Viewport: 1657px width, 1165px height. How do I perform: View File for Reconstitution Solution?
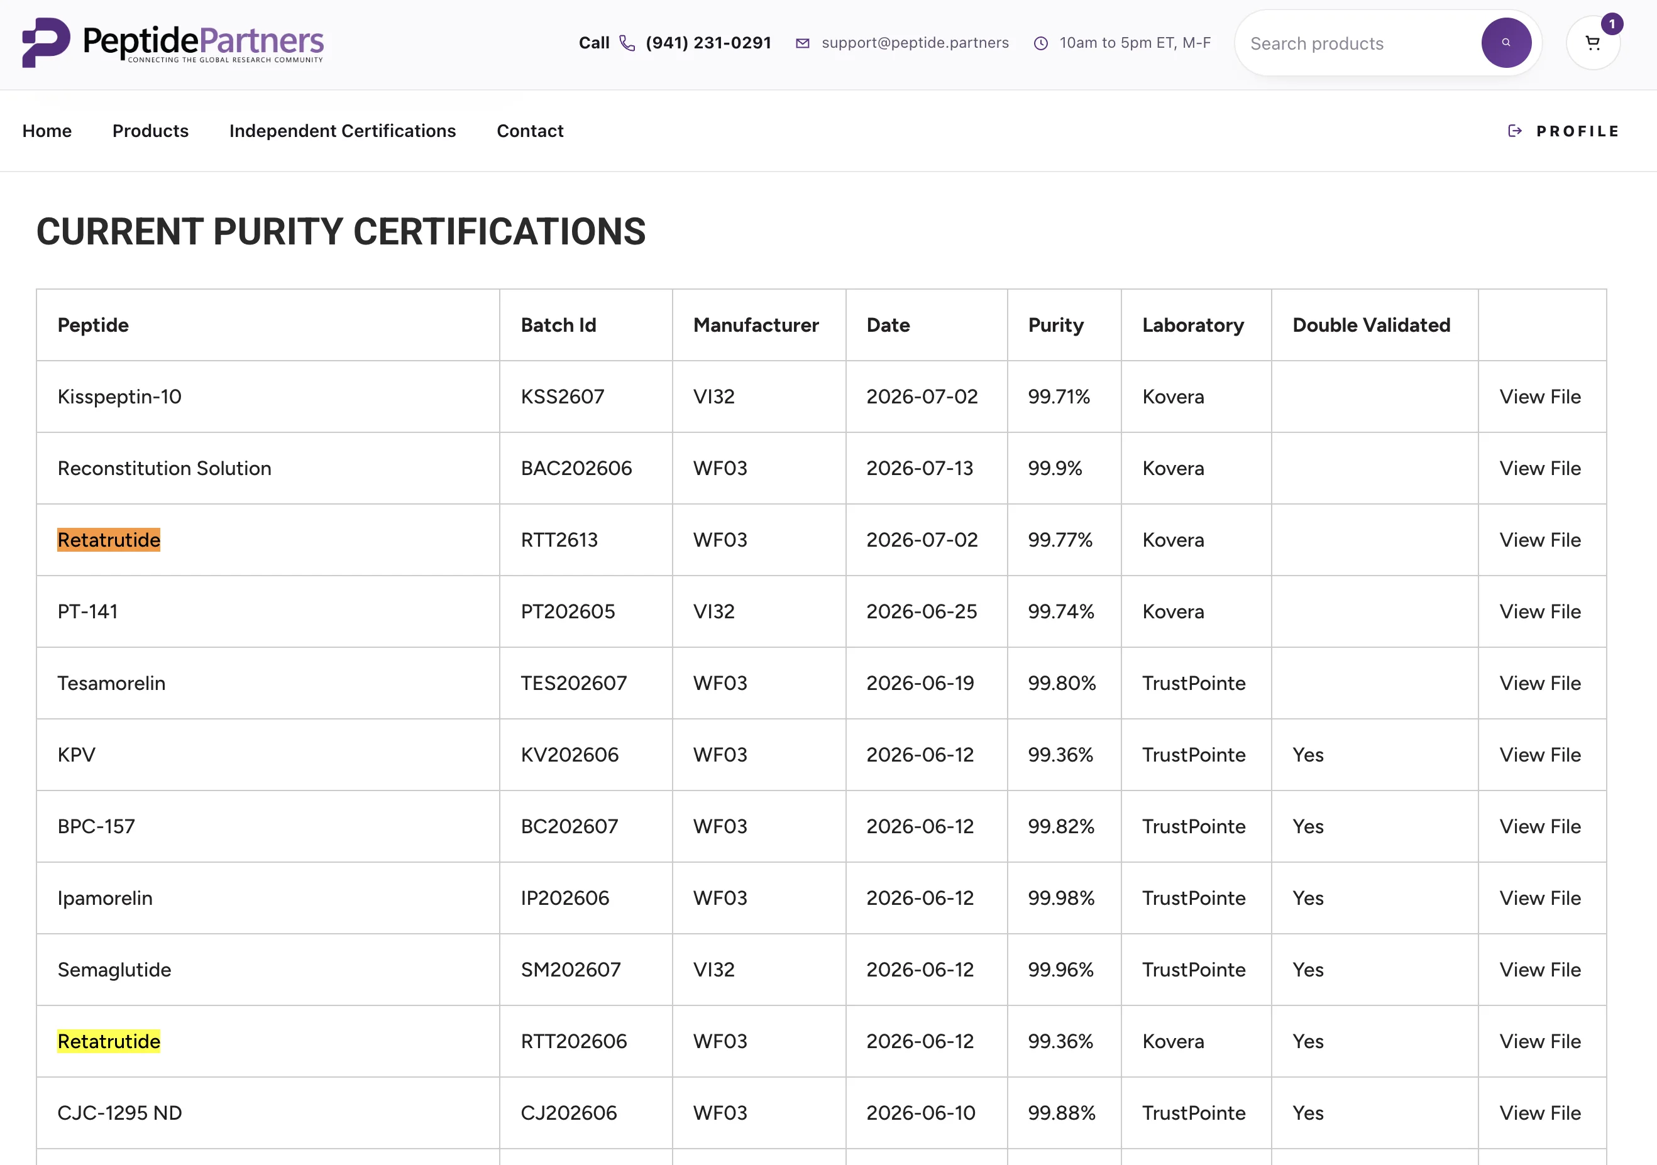pos(1539,468)
